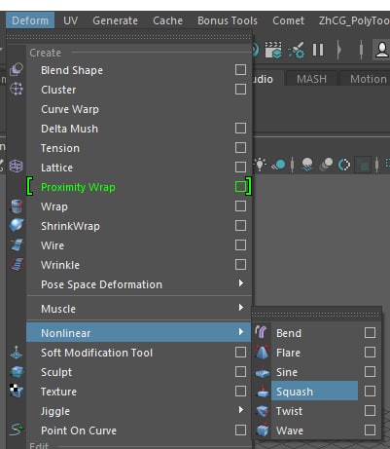390x449 pixels.
Task: Open the Comet menu
Action: (288, 20)
